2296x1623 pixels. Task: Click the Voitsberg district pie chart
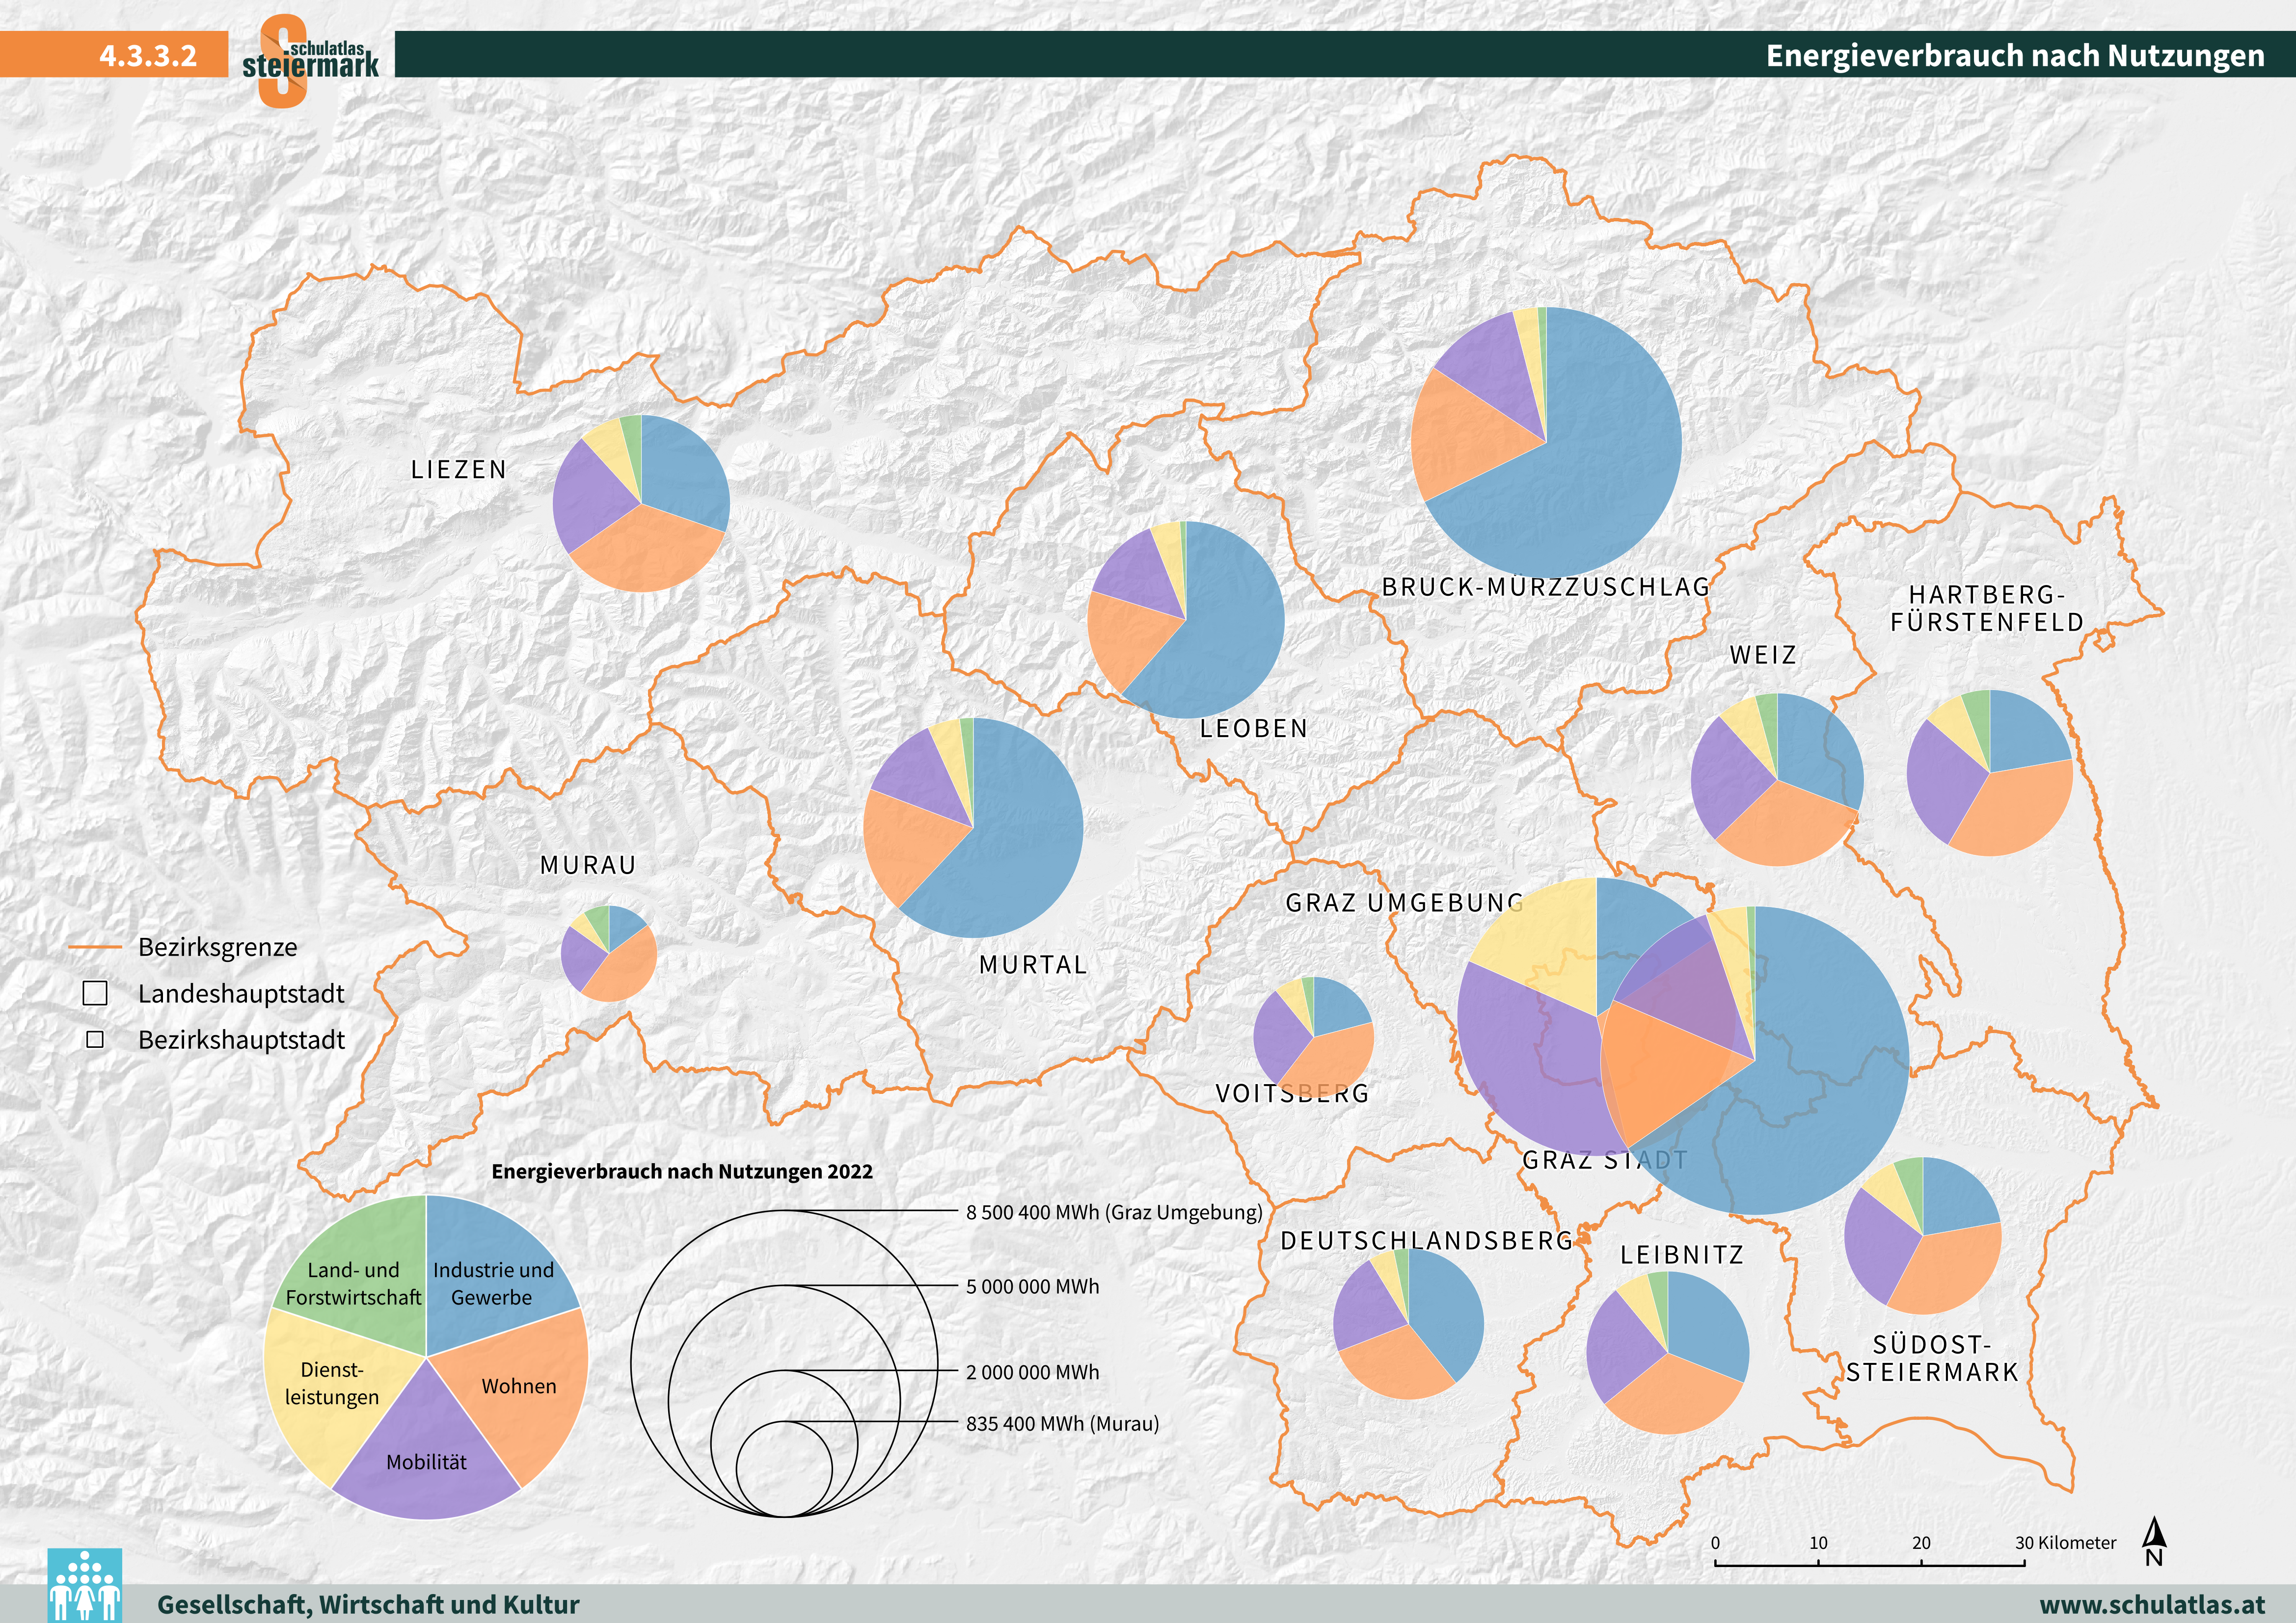pos(1313,1036)
